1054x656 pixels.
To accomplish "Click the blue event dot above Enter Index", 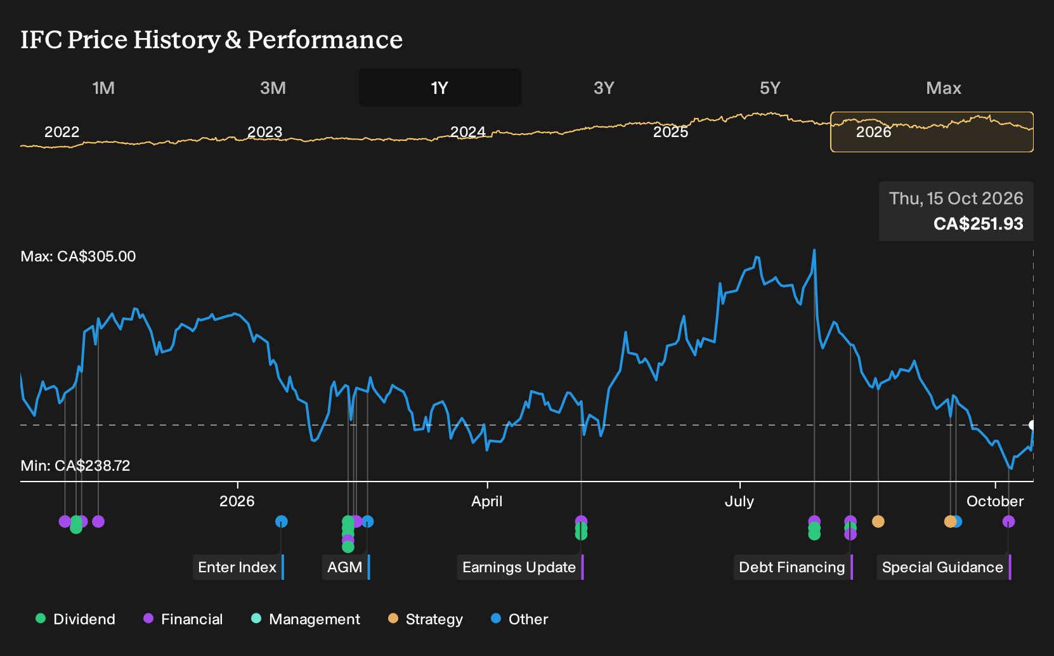I will pyautogui.click(x=282, y=522).
